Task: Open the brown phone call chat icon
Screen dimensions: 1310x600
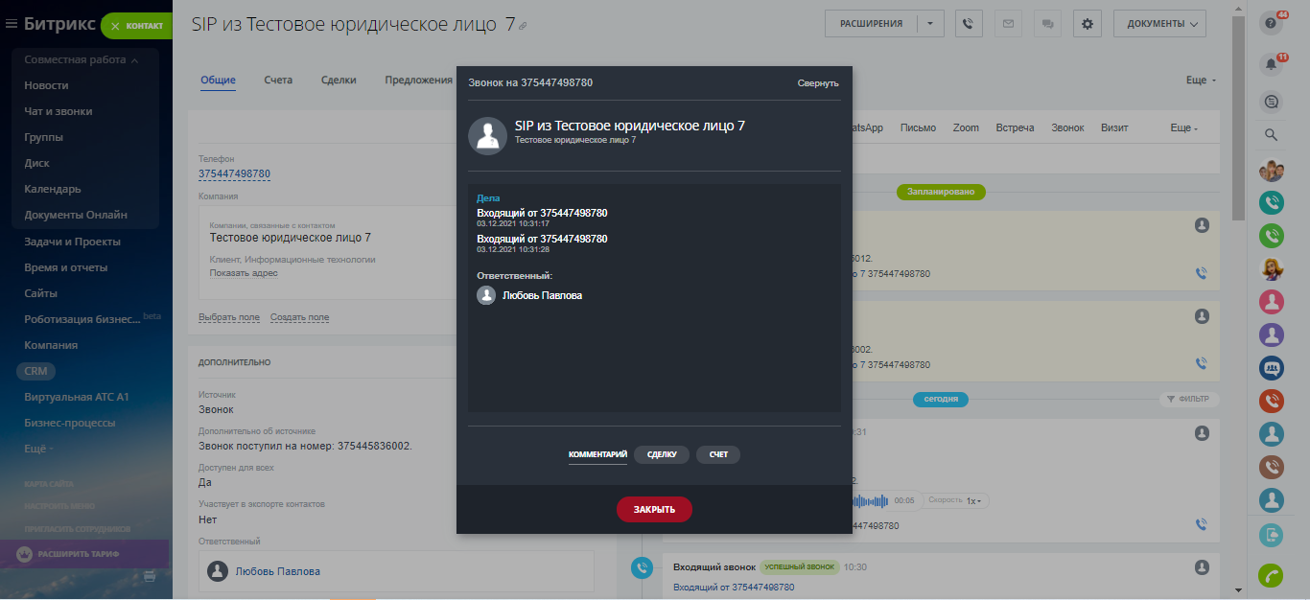Action: [x=1272, y=467]
